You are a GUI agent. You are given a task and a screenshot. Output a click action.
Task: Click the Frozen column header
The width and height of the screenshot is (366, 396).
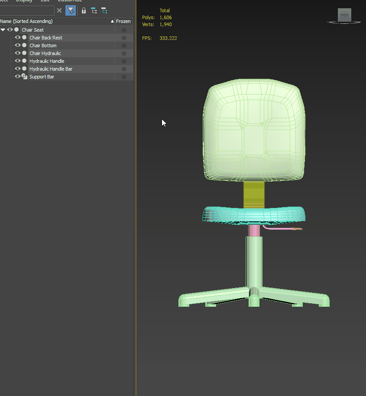(123, 21)
